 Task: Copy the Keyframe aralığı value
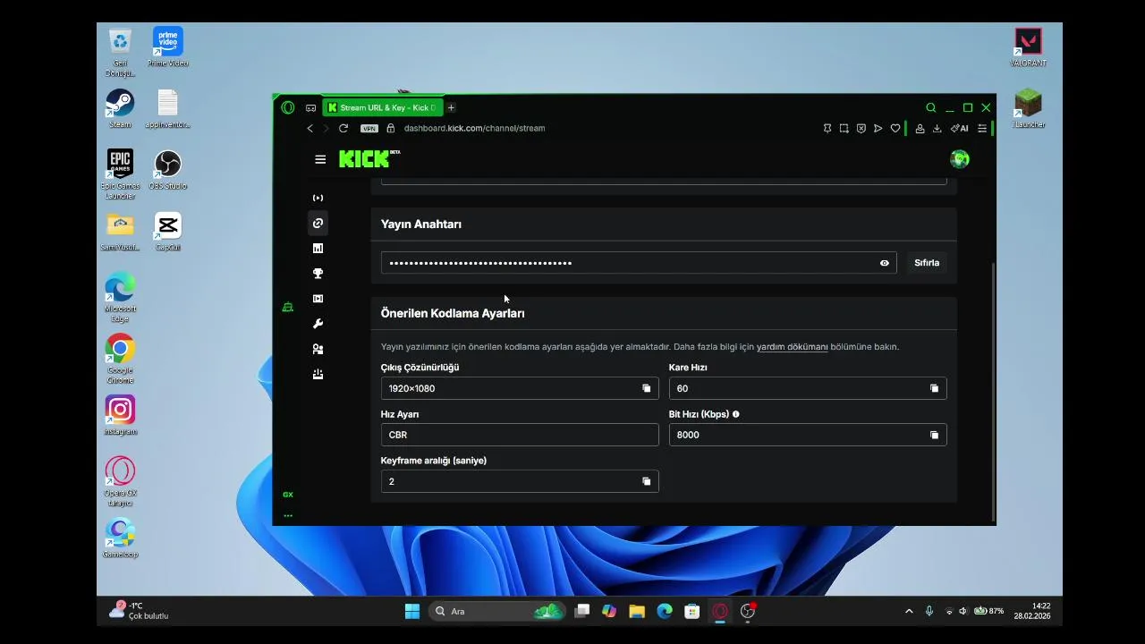647,481
